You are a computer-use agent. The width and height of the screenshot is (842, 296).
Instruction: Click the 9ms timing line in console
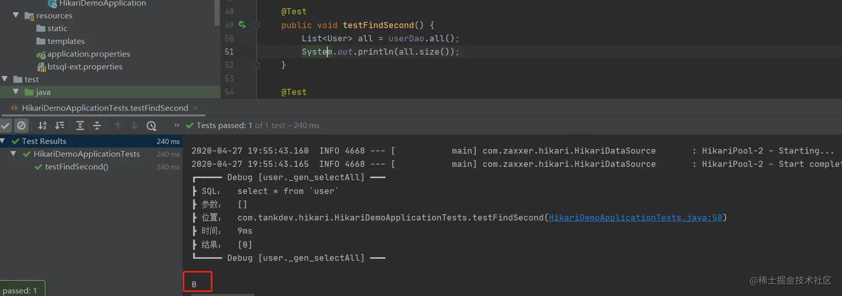245,231
